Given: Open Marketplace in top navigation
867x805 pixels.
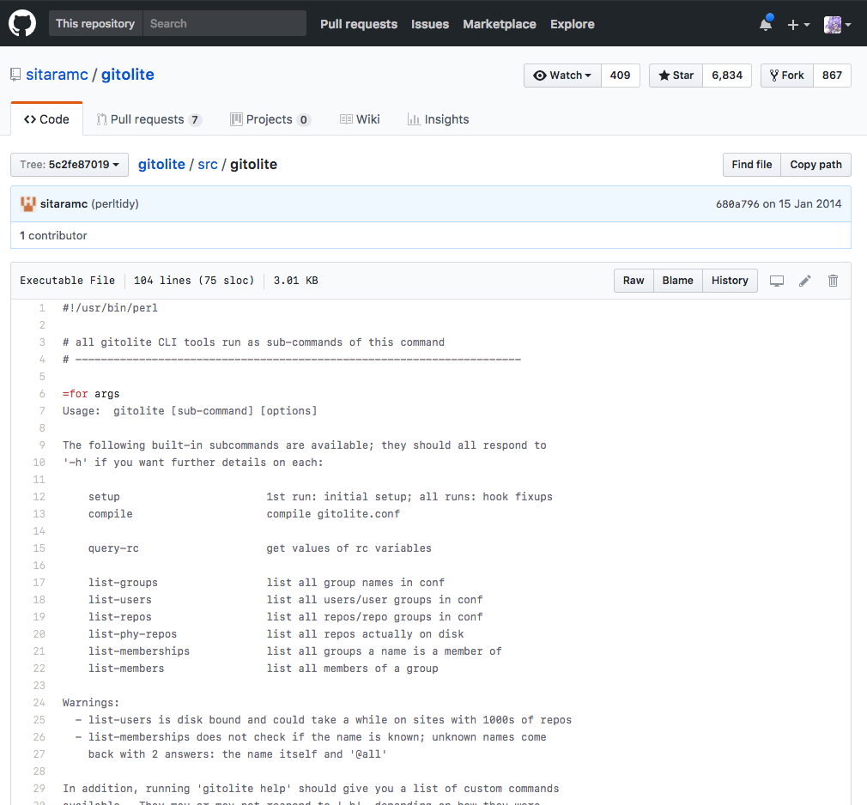Looking at the screenshot, I should pos(500,24).
